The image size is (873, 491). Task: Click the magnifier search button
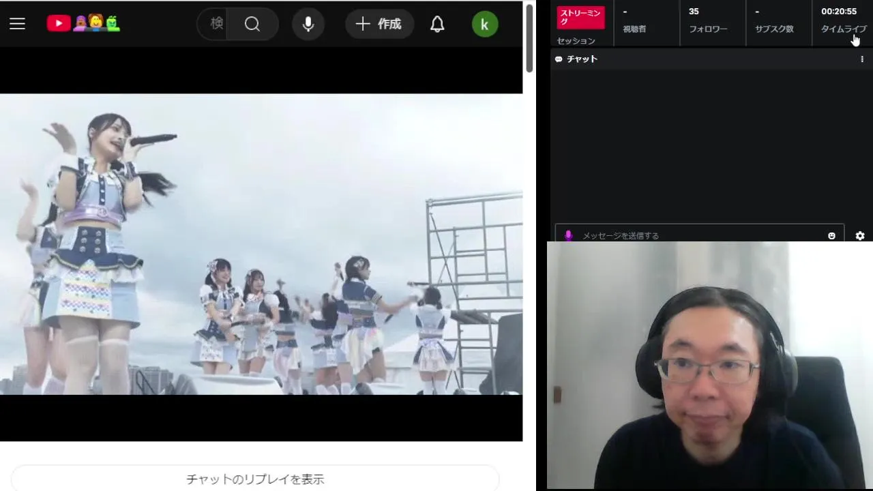(252, 24)
